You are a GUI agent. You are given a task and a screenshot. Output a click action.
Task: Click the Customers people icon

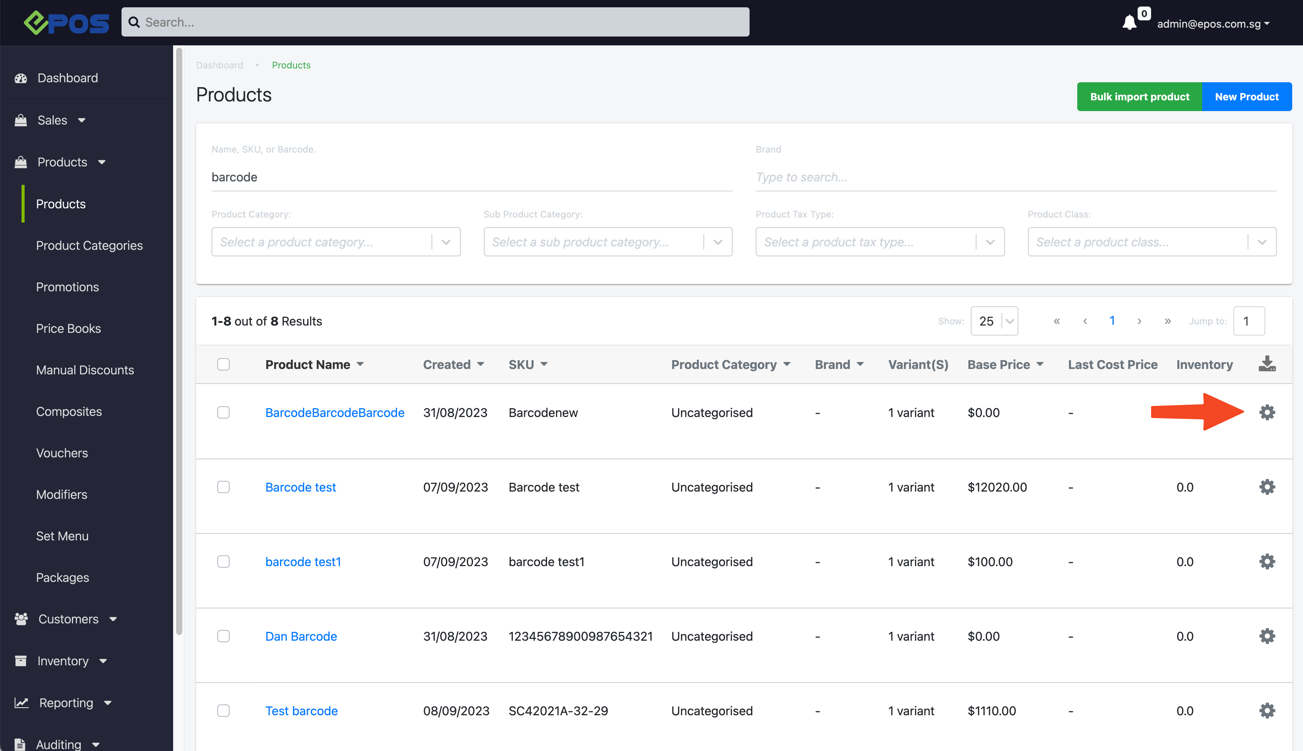[21, 619]
